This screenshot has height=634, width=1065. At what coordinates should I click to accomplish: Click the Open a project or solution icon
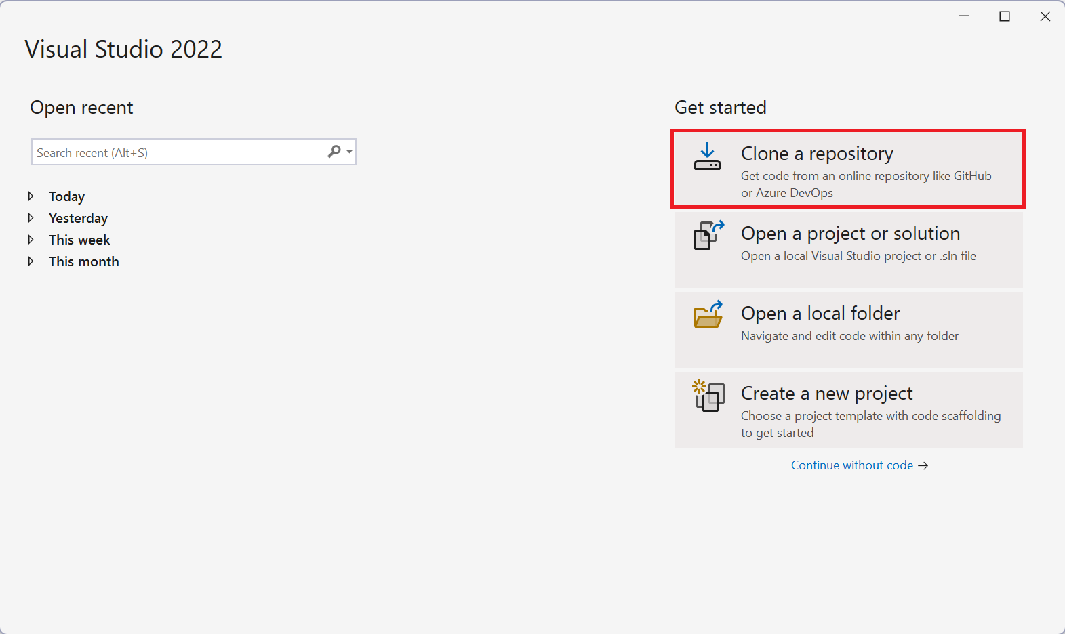click(x=708, y=235)
